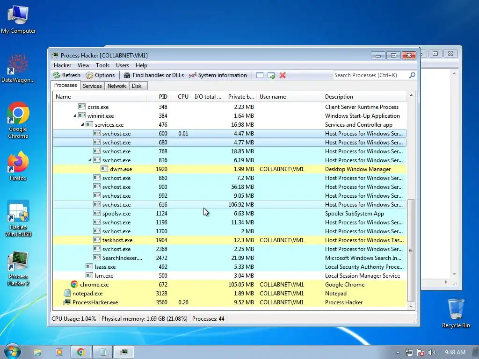Sort by the Description column header

coord(364,97)
